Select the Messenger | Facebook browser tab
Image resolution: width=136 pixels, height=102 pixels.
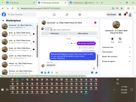click(52, 3)
